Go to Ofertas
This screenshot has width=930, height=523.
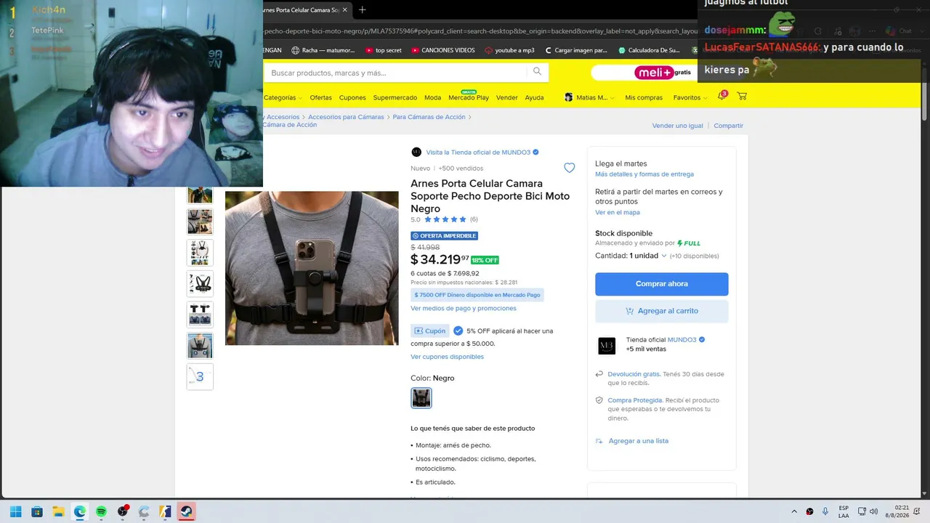[320, 97]
